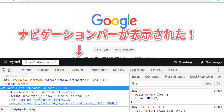Toggle the :hov element state button
224x112 pixels.
point(208,83)
